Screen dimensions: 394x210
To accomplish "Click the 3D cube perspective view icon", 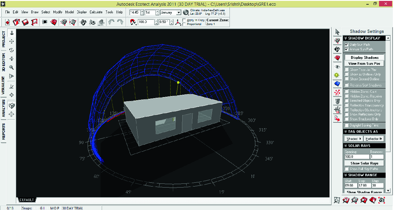I will click(12, 105).
